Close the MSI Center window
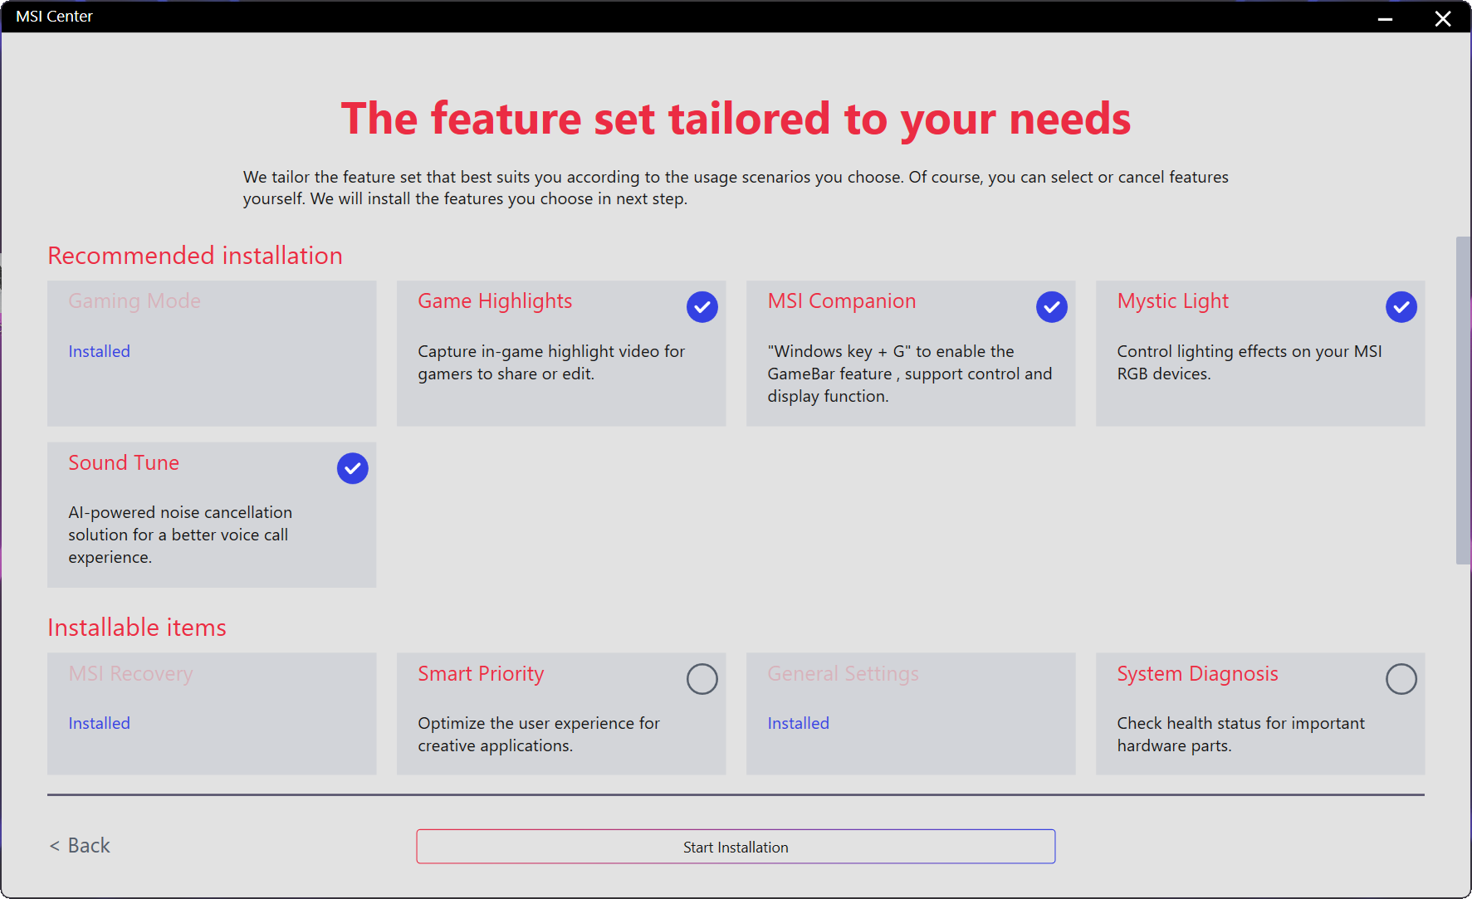 point(1443,17)
